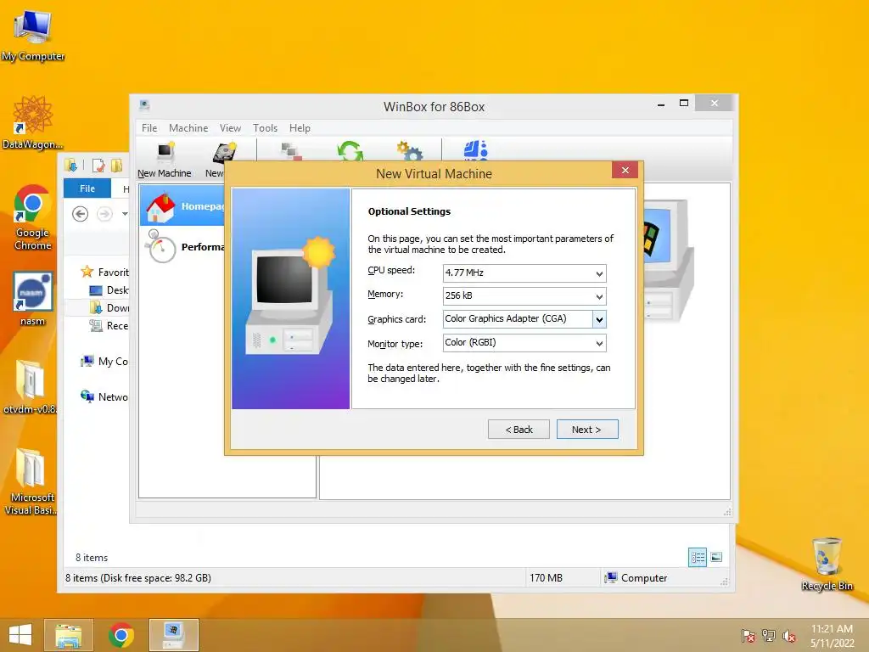Select My Computer in Explorer navigation pane
Viewport: 869px width, 652px height.
coord(104,362)
